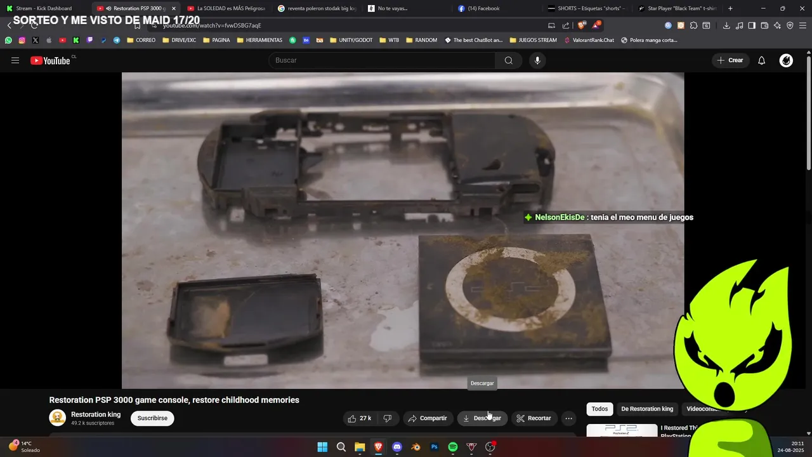Open Brave Wallet icon in toolbar
The width and height of the screenshot is (812, 457).
pos(764,25)
